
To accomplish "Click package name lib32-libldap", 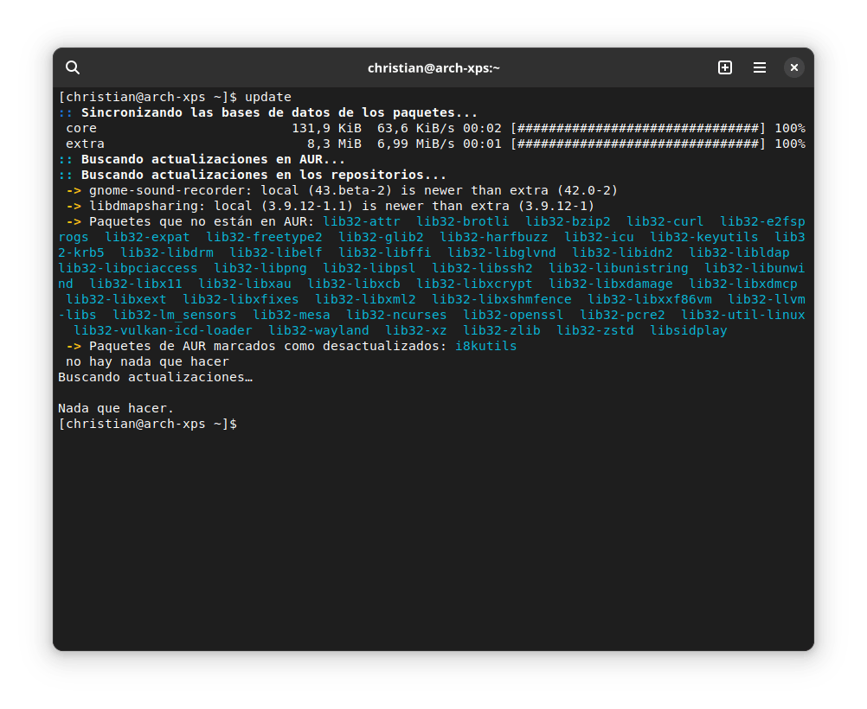I will [x=739, y=252].
